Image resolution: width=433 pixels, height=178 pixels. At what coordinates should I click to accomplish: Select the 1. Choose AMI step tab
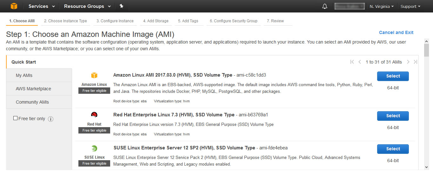[x=22, y=21]
